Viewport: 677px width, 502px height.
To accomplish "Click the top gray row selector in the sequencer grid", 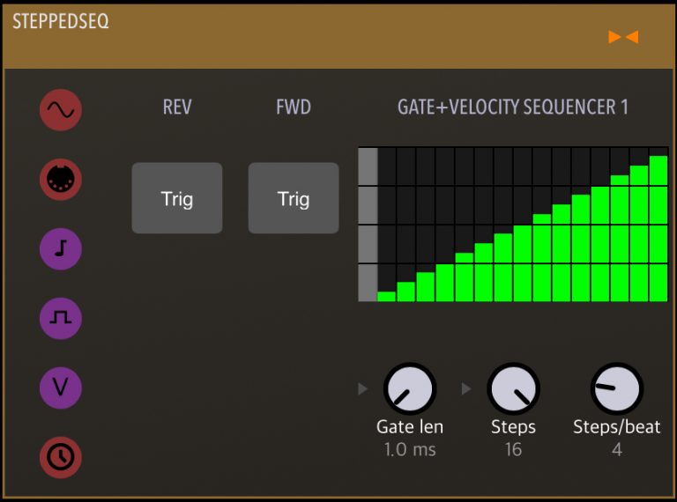I will [368, 166].
